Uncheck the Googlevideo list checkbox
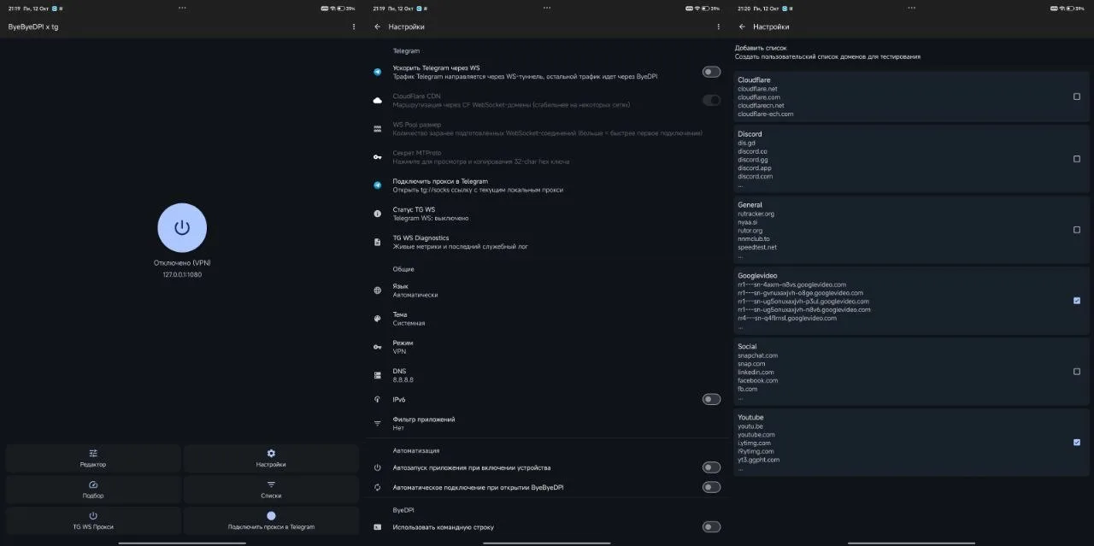The width and height of the screenshot is (1094, 546). [1077, 301]
